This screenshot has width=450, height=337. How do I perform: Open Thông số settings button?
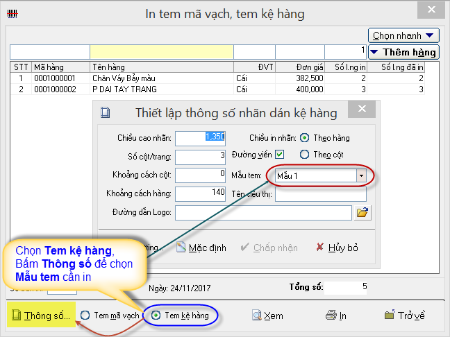pyautogui.click(x=41, y=316)
